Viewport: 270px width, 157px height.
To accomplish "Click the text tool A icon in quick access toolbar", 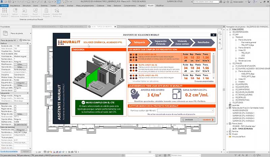I will [45, 2].
